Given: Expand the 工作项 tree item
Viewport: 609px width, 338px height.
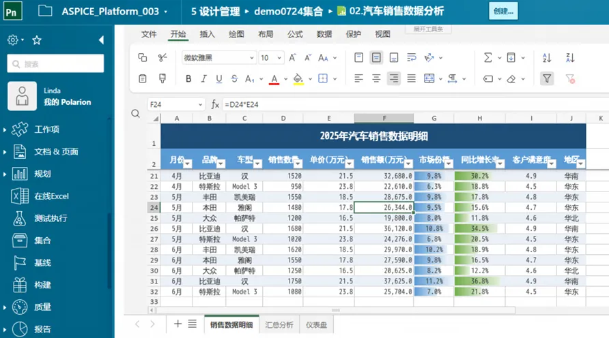Looking at the screenshot, I should [x=5, y=129].
